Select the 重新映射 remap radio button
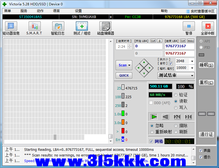This screenshot has width=219, height=168. (x=152, y=132)
